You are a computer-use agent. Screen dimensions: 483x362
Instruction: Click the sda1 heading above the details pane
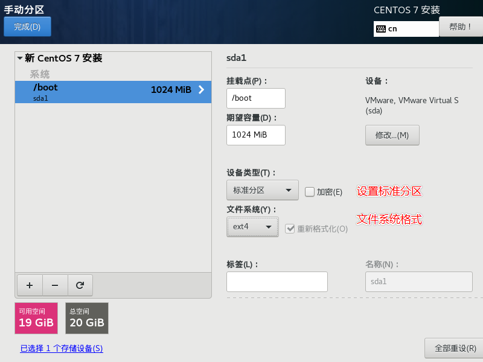236,58
